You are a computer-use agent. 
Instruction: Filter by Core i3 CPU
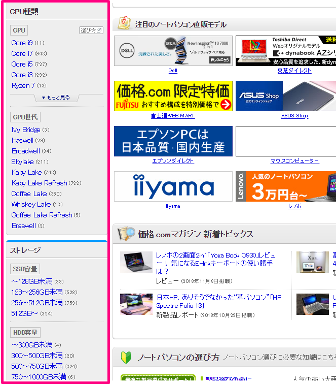point(22,75)
